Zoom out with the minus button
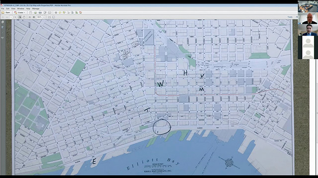Screen dimensions: 318x178 [30, 17]
